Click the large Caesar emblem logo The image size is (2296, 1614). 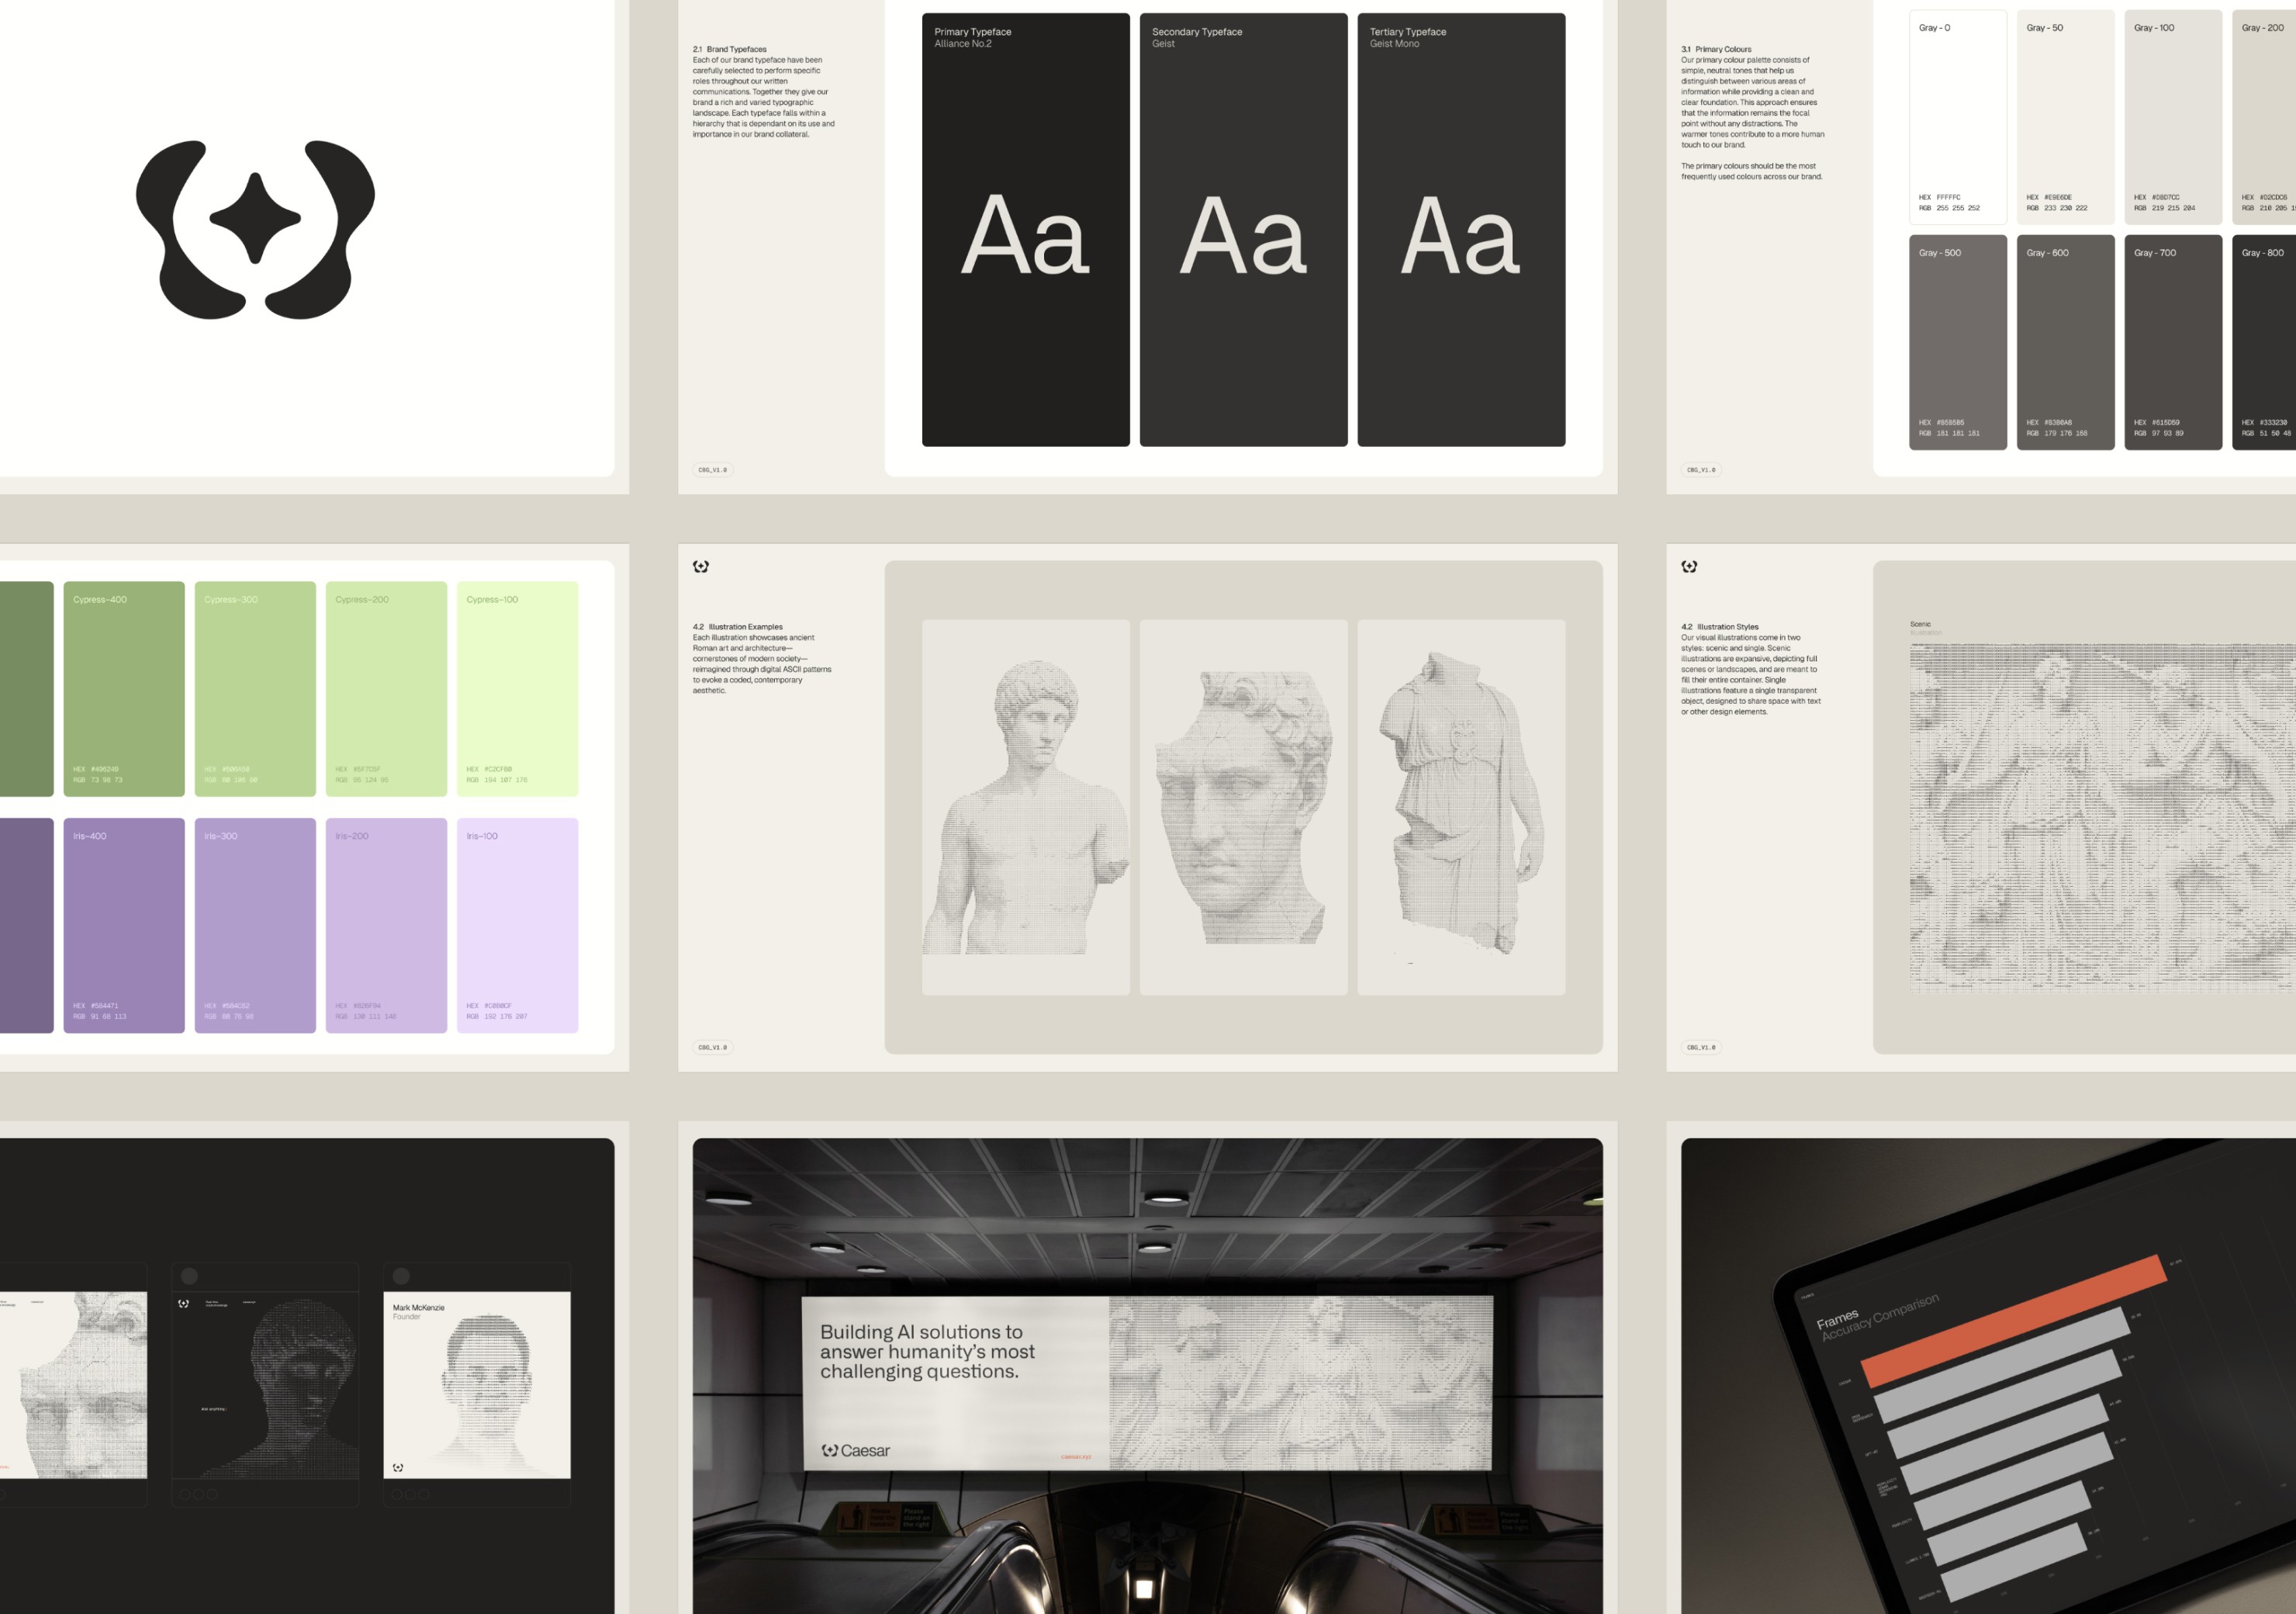click(x=255, y=229)
